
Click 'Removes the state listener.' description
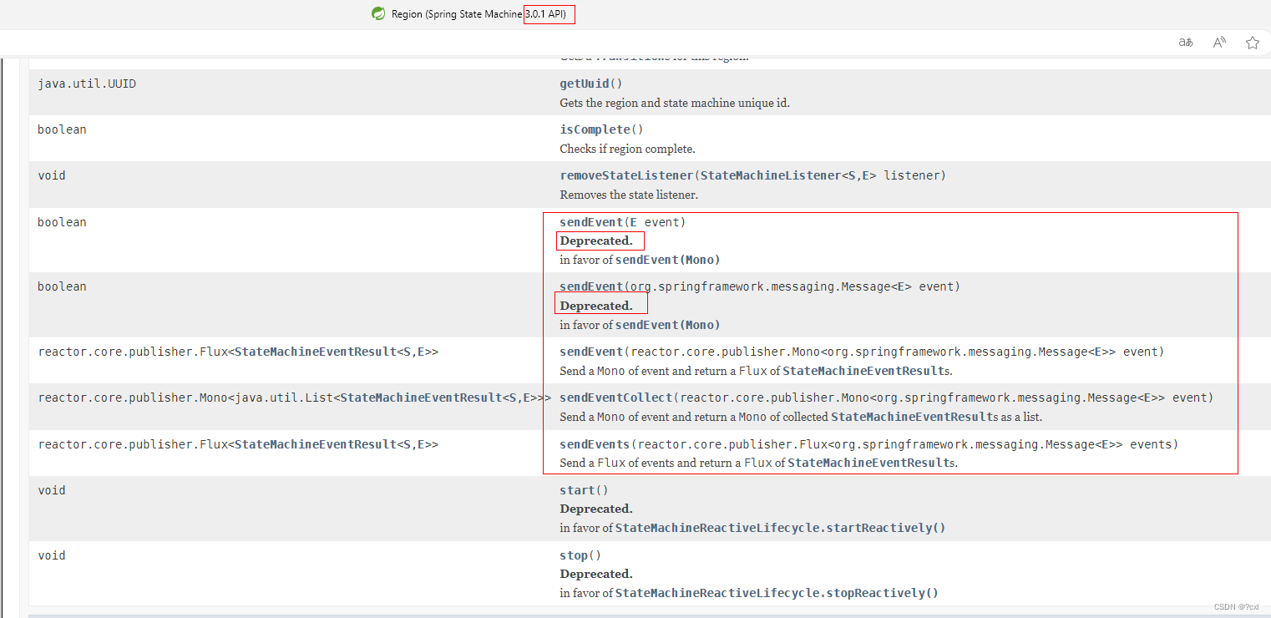[627, 195]
